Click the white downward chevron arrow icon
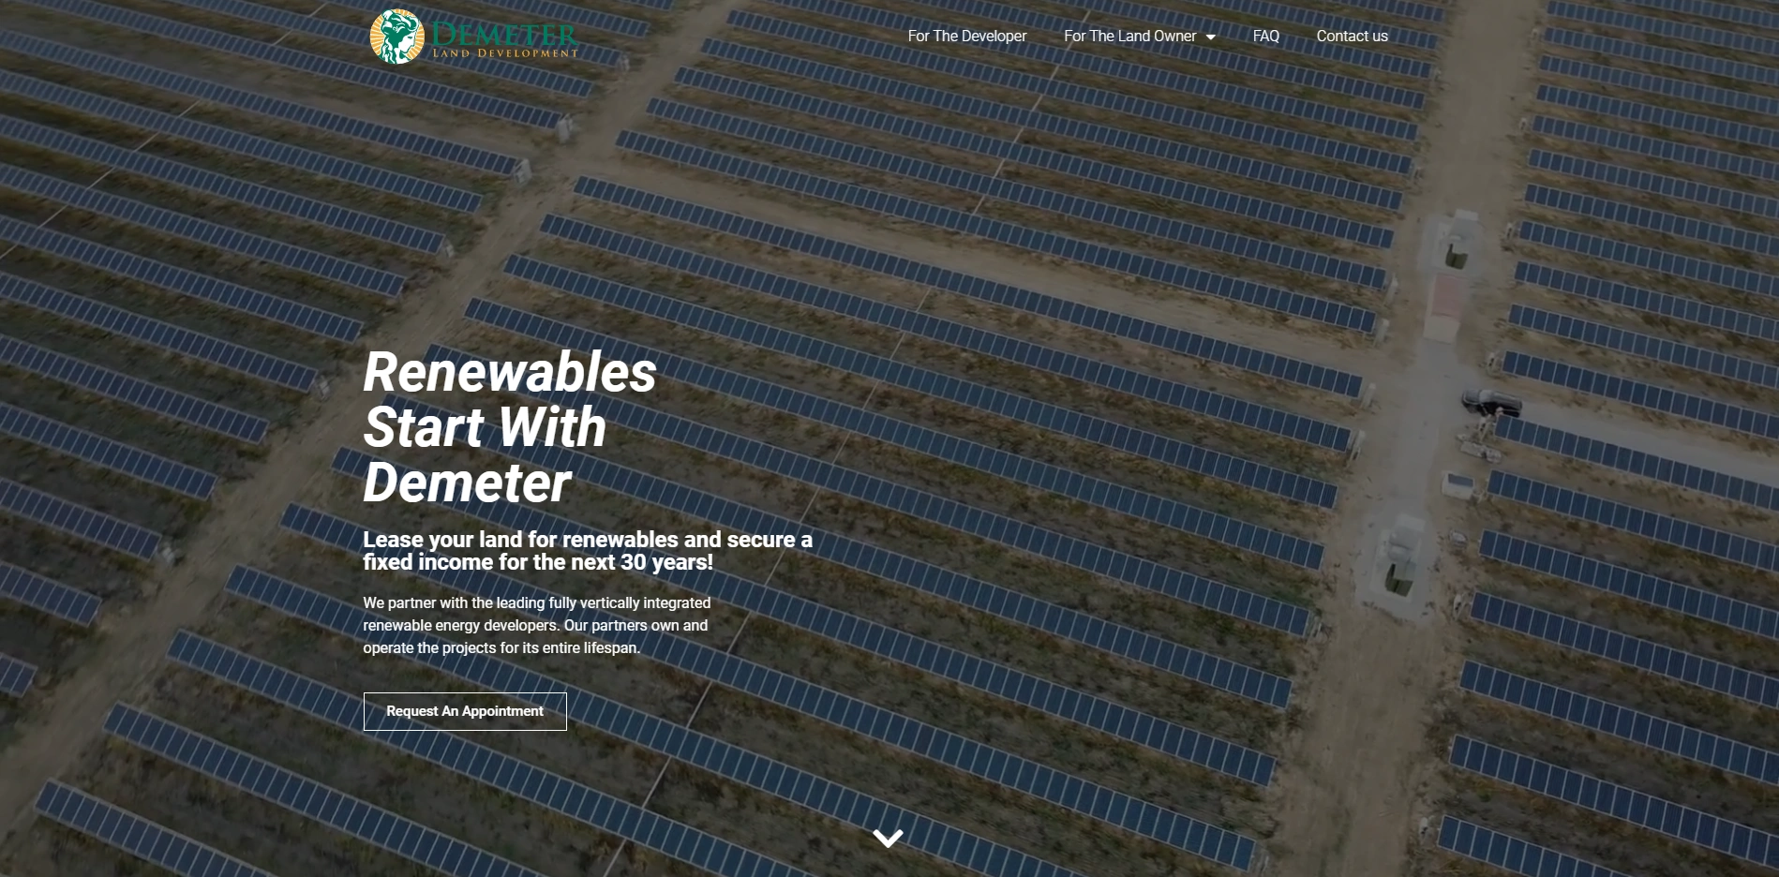 [888, 838]
